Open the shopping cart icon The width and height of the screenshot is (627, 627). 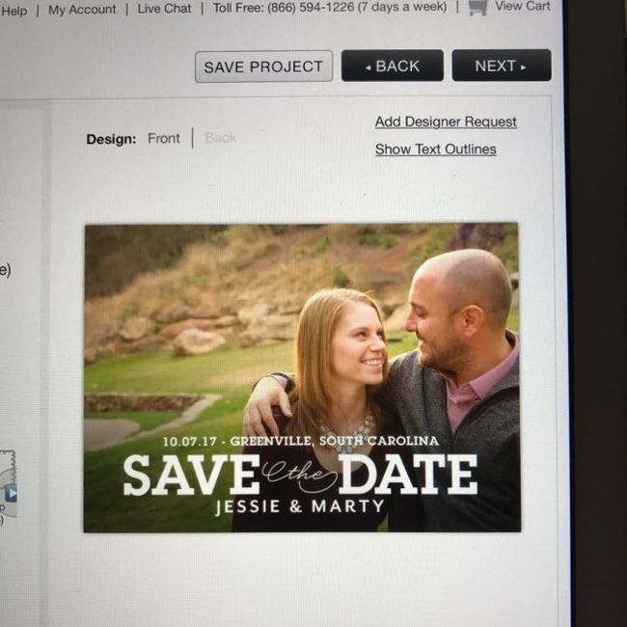(477, 8)
